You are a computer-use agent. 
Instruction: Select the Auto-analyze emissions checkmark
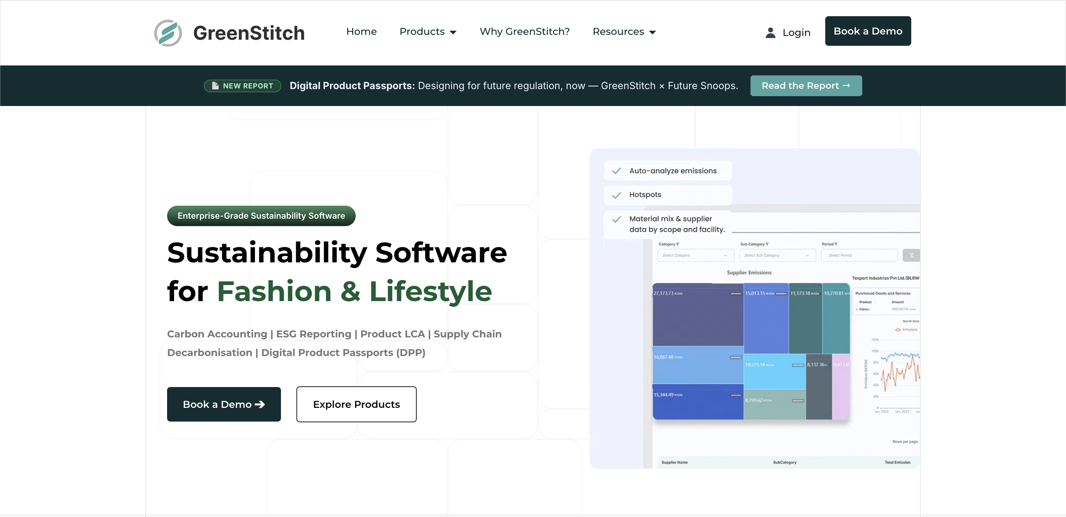tap(617, 171)
